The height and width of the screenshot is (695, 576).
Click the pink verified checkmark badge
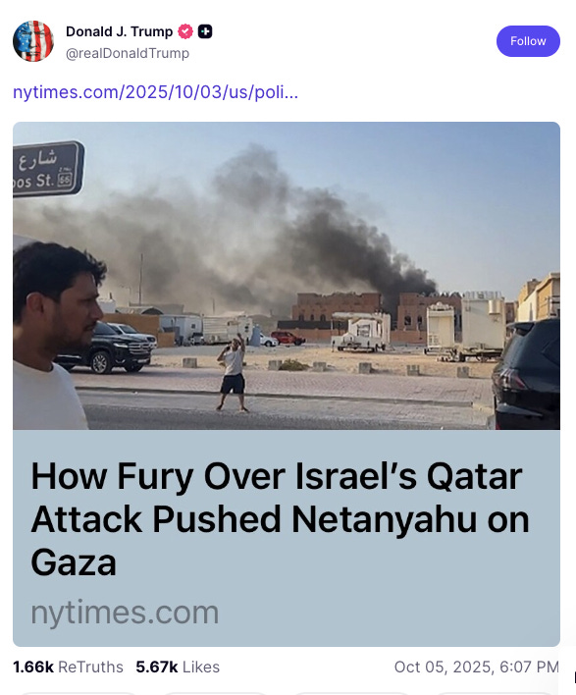pyautogui.click(x=185, y=31)
